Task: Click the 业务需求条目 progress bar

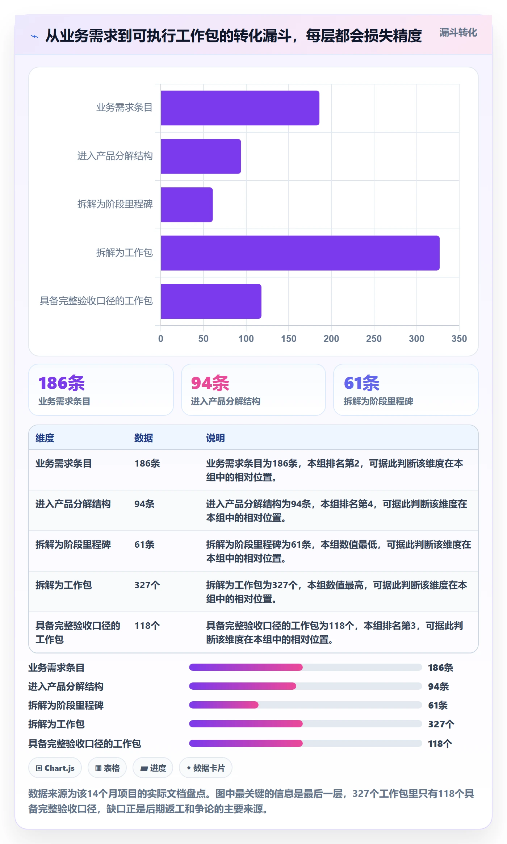Action: pos(305,667)
